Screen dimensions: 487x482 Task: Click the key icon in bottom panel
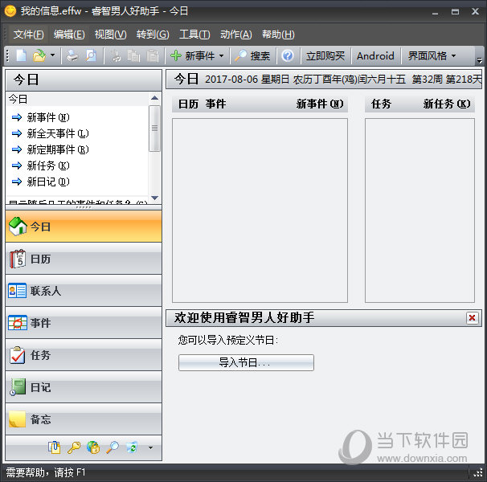coord(74,447)
